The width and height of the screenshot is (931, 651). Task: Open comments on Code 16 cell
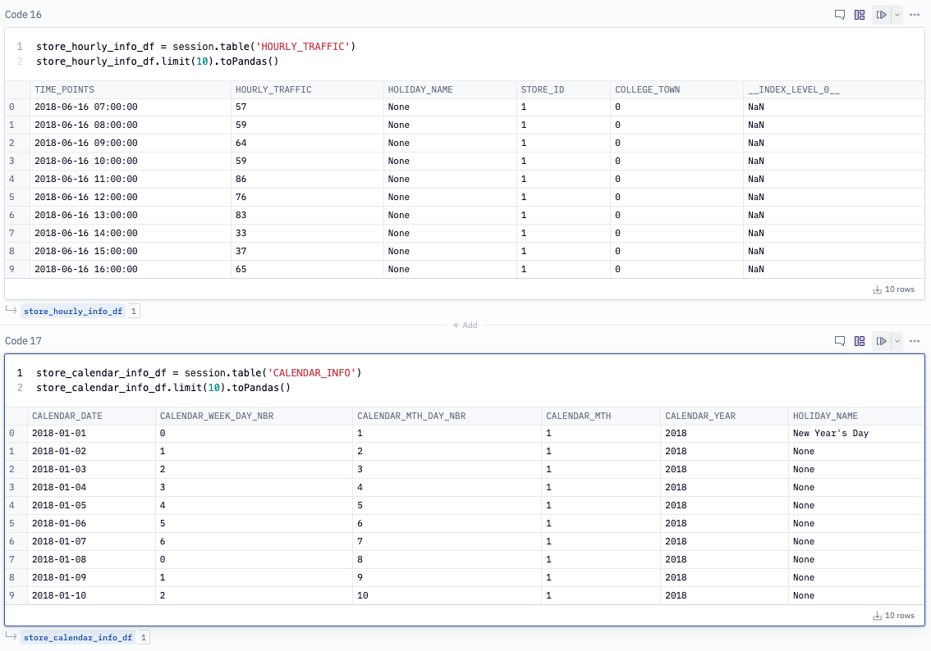[x=840, y=15]
